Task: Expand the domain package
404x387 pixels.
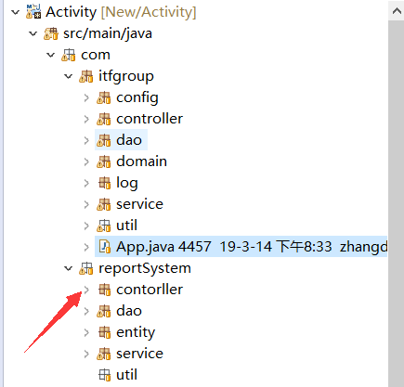Action: [x=86, y=161]
